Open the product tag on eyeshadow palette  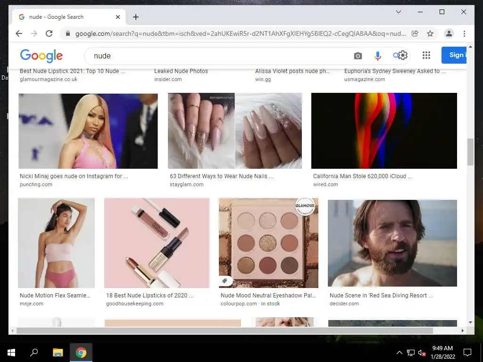tap(225, 281)
